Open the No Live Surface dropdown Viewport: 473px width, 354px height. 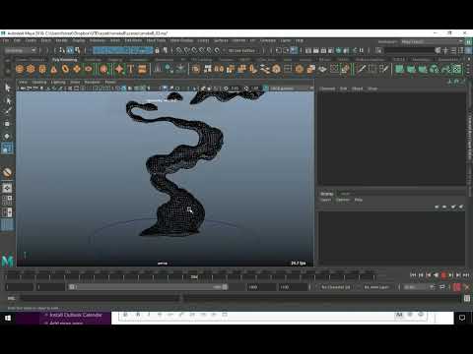[241, 50]
